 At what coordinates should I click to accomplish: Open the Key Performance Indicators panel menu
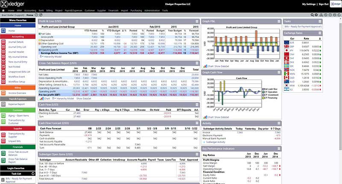(x=279, y=149)
